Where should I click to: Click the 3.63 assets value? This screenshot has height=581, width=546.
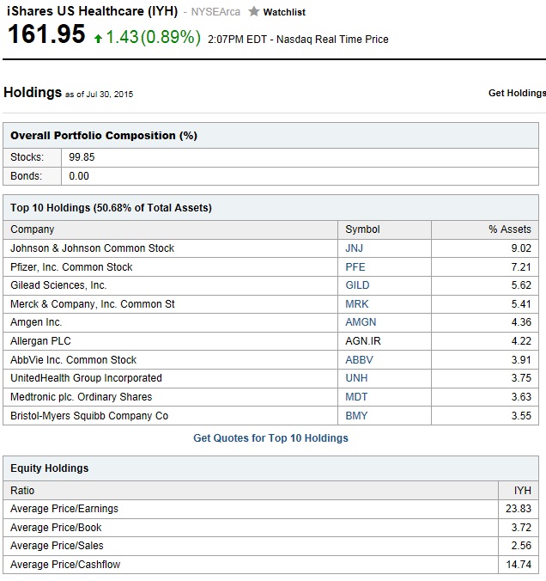click(x=521, y=397)
